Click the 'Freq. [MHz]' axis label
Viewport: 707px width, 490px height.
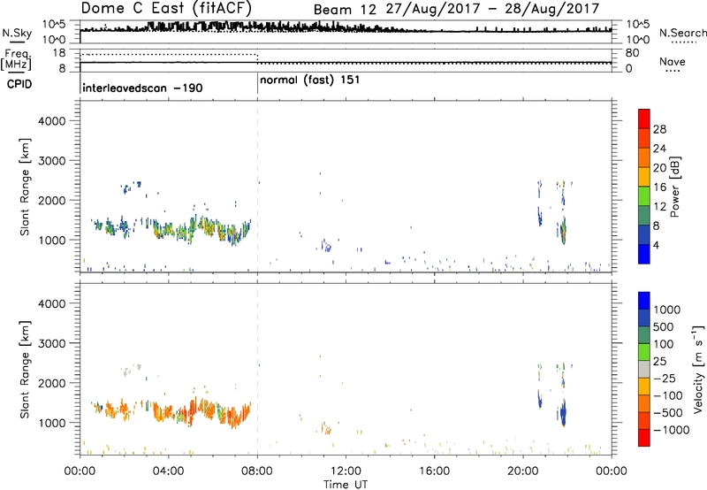16,59
